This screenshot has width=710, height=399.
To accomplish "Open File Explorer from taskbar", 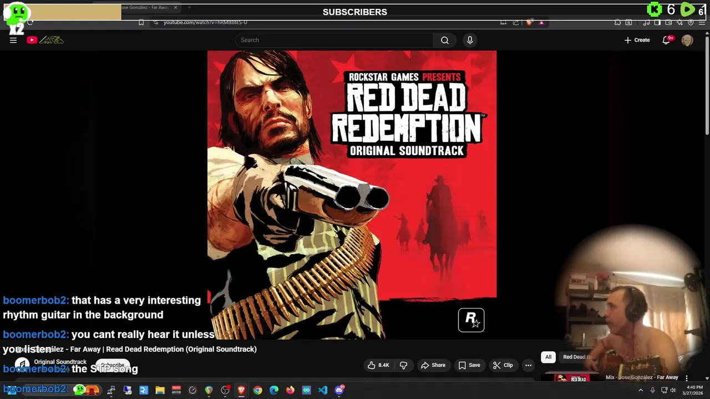I will [x=160, y=390].
